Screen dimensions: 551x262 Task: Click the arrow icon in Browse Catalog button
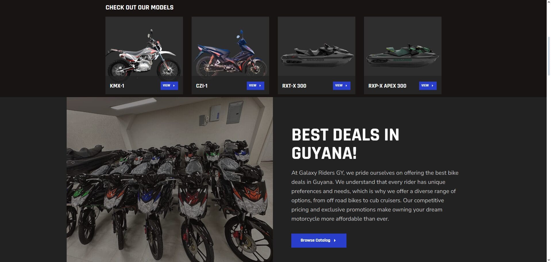point(335,240)
